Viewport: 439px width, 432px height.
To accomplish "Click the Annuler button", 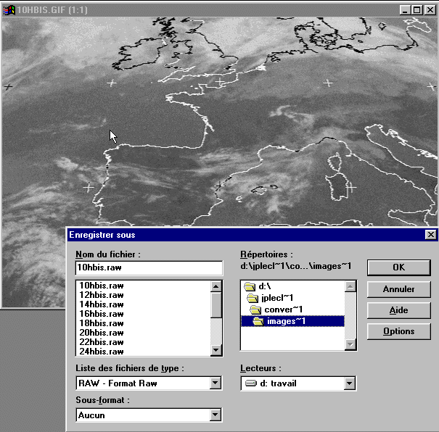I will coord(398,289).
